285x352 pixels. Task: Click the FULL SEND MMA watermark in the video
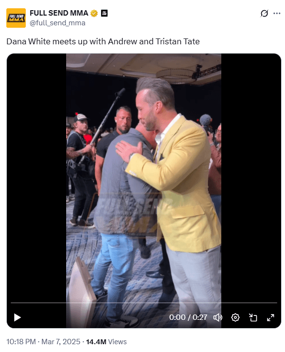tap(129, 216)
